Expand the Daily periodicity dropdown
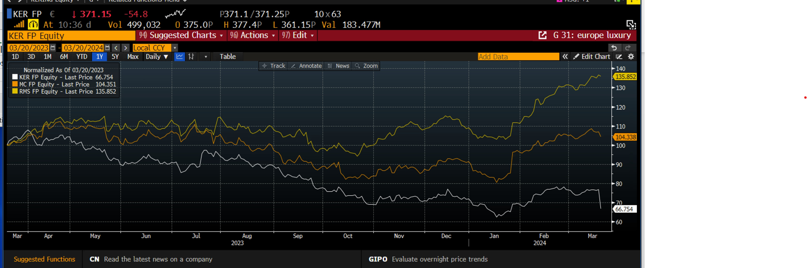Viewport: 807px width, 268px height. click(x=157, y=57)
